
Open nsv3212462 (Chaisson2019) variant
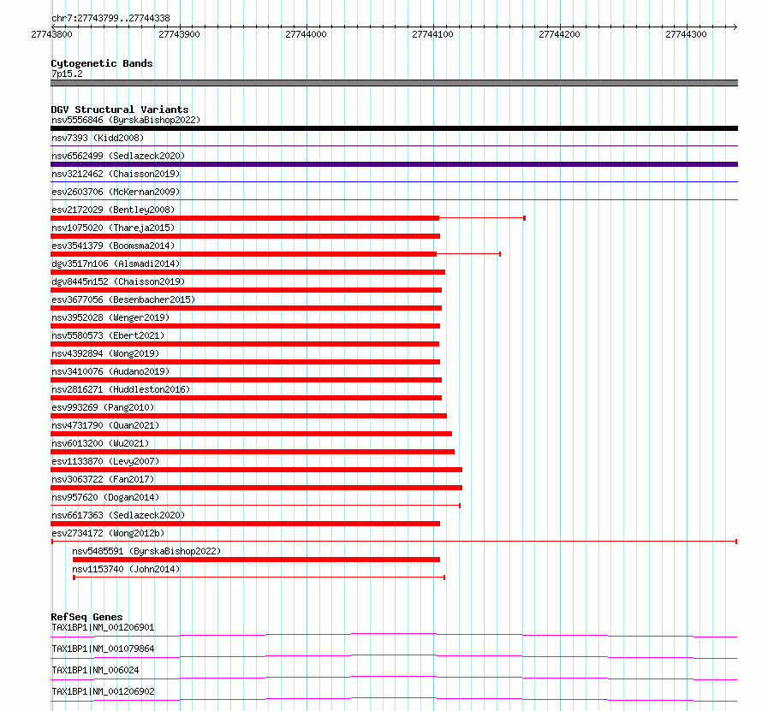116,174
